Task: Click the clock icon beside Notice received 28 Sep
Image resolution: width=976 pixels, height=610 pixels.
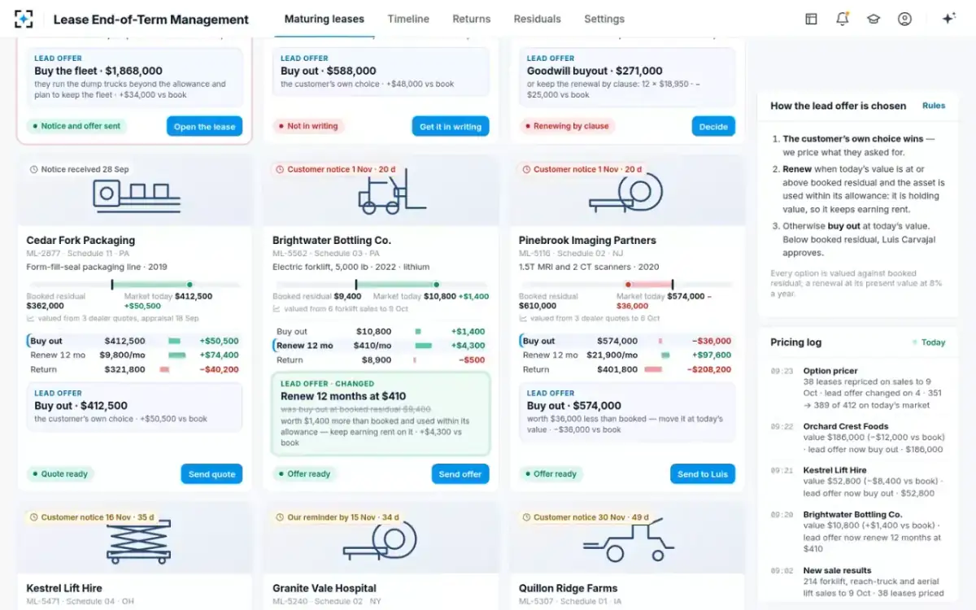Action: click(33, 169)
